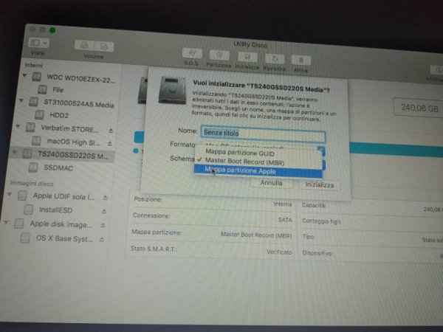
Task: Choose Mappa partizione Apple scheme
Action: point(258,171)
